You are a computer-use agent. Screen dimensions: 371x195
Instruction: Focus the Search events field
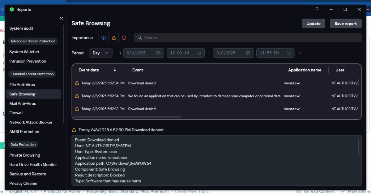click(x=248, y=38)
